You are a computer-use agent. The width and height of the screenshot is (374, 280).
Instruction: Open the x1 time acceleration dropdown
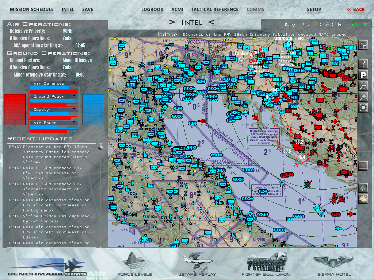[365, 24]
